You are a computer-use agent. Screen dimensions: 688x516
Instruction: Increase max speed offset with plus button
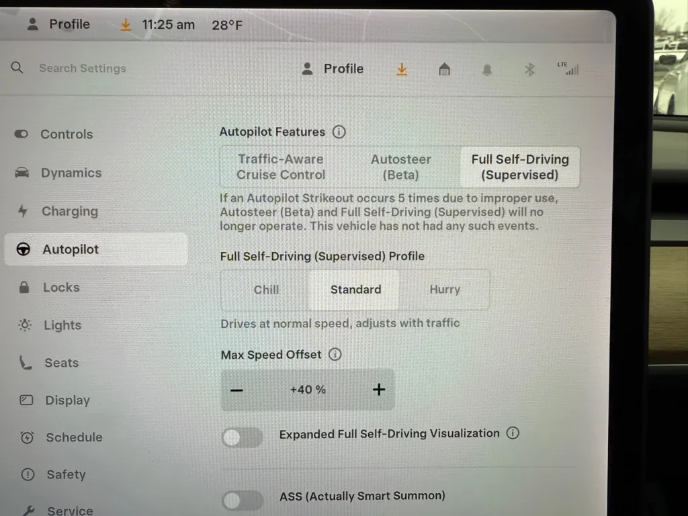pyautogui.click(x=379, y=390)
